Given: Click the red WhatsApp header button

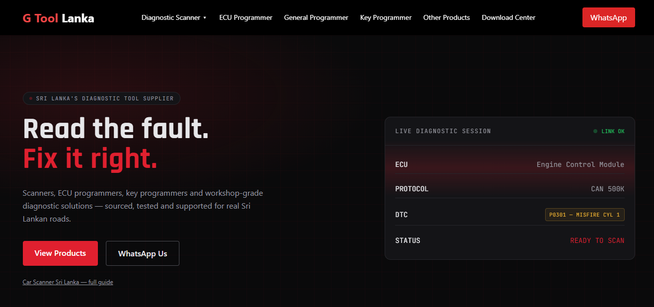Looking at the screenshot, I should click(608, 17).
